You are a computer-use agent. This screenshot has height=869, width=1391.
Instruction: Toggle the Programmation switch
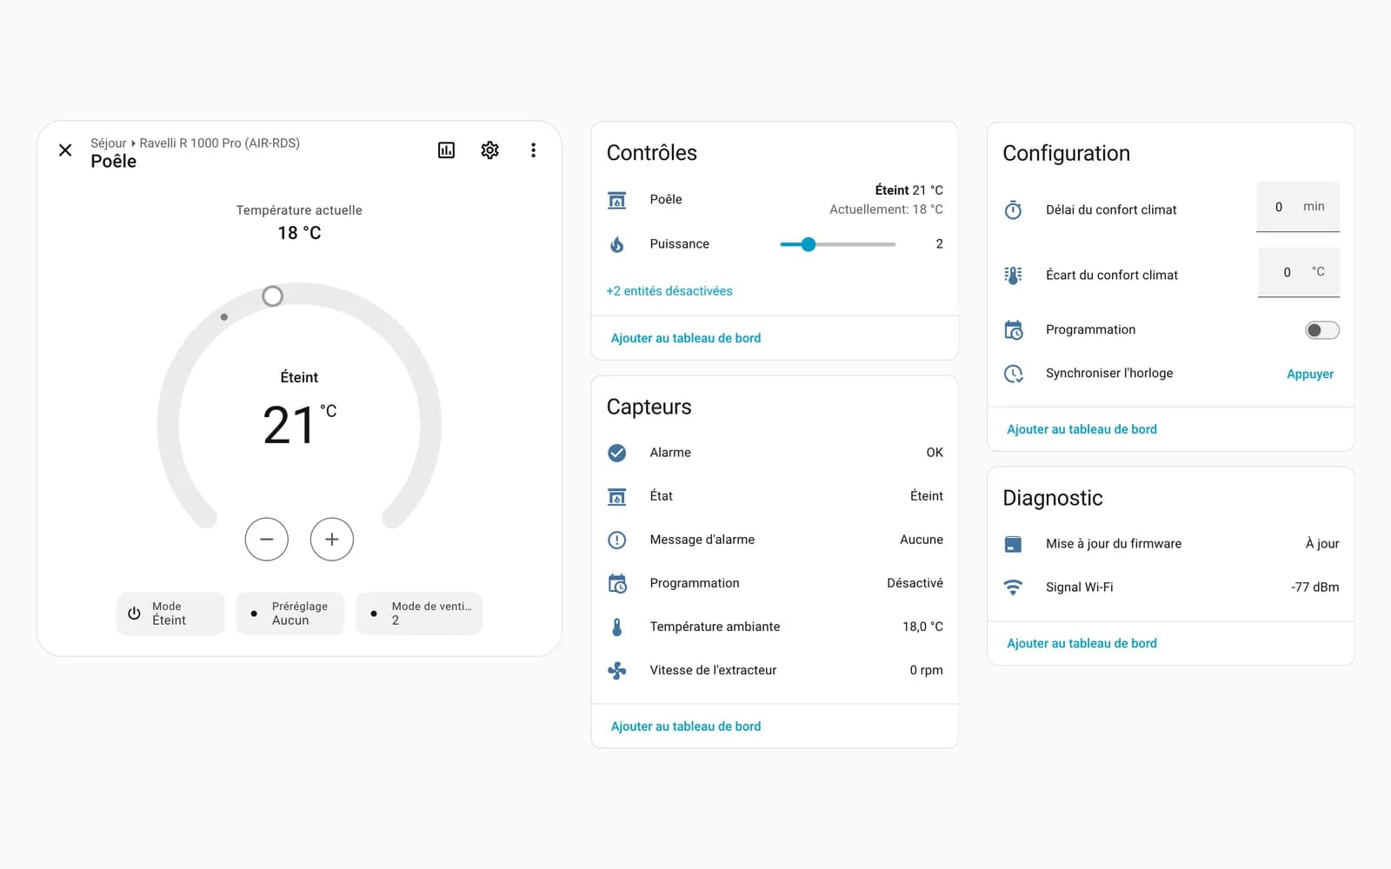[1321, 330]
